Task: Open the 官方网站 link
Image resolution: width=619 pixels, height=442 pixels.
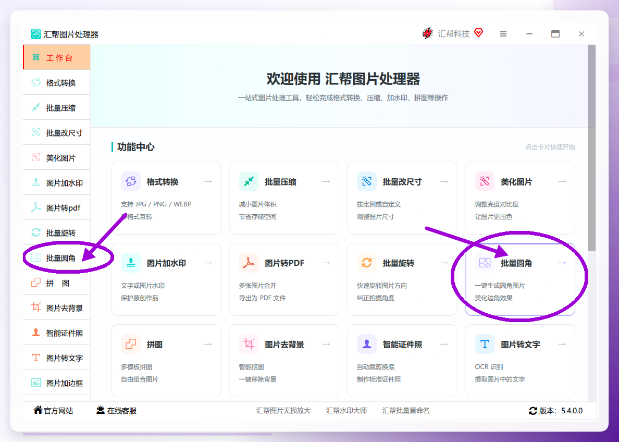Action: coord(53,410)
